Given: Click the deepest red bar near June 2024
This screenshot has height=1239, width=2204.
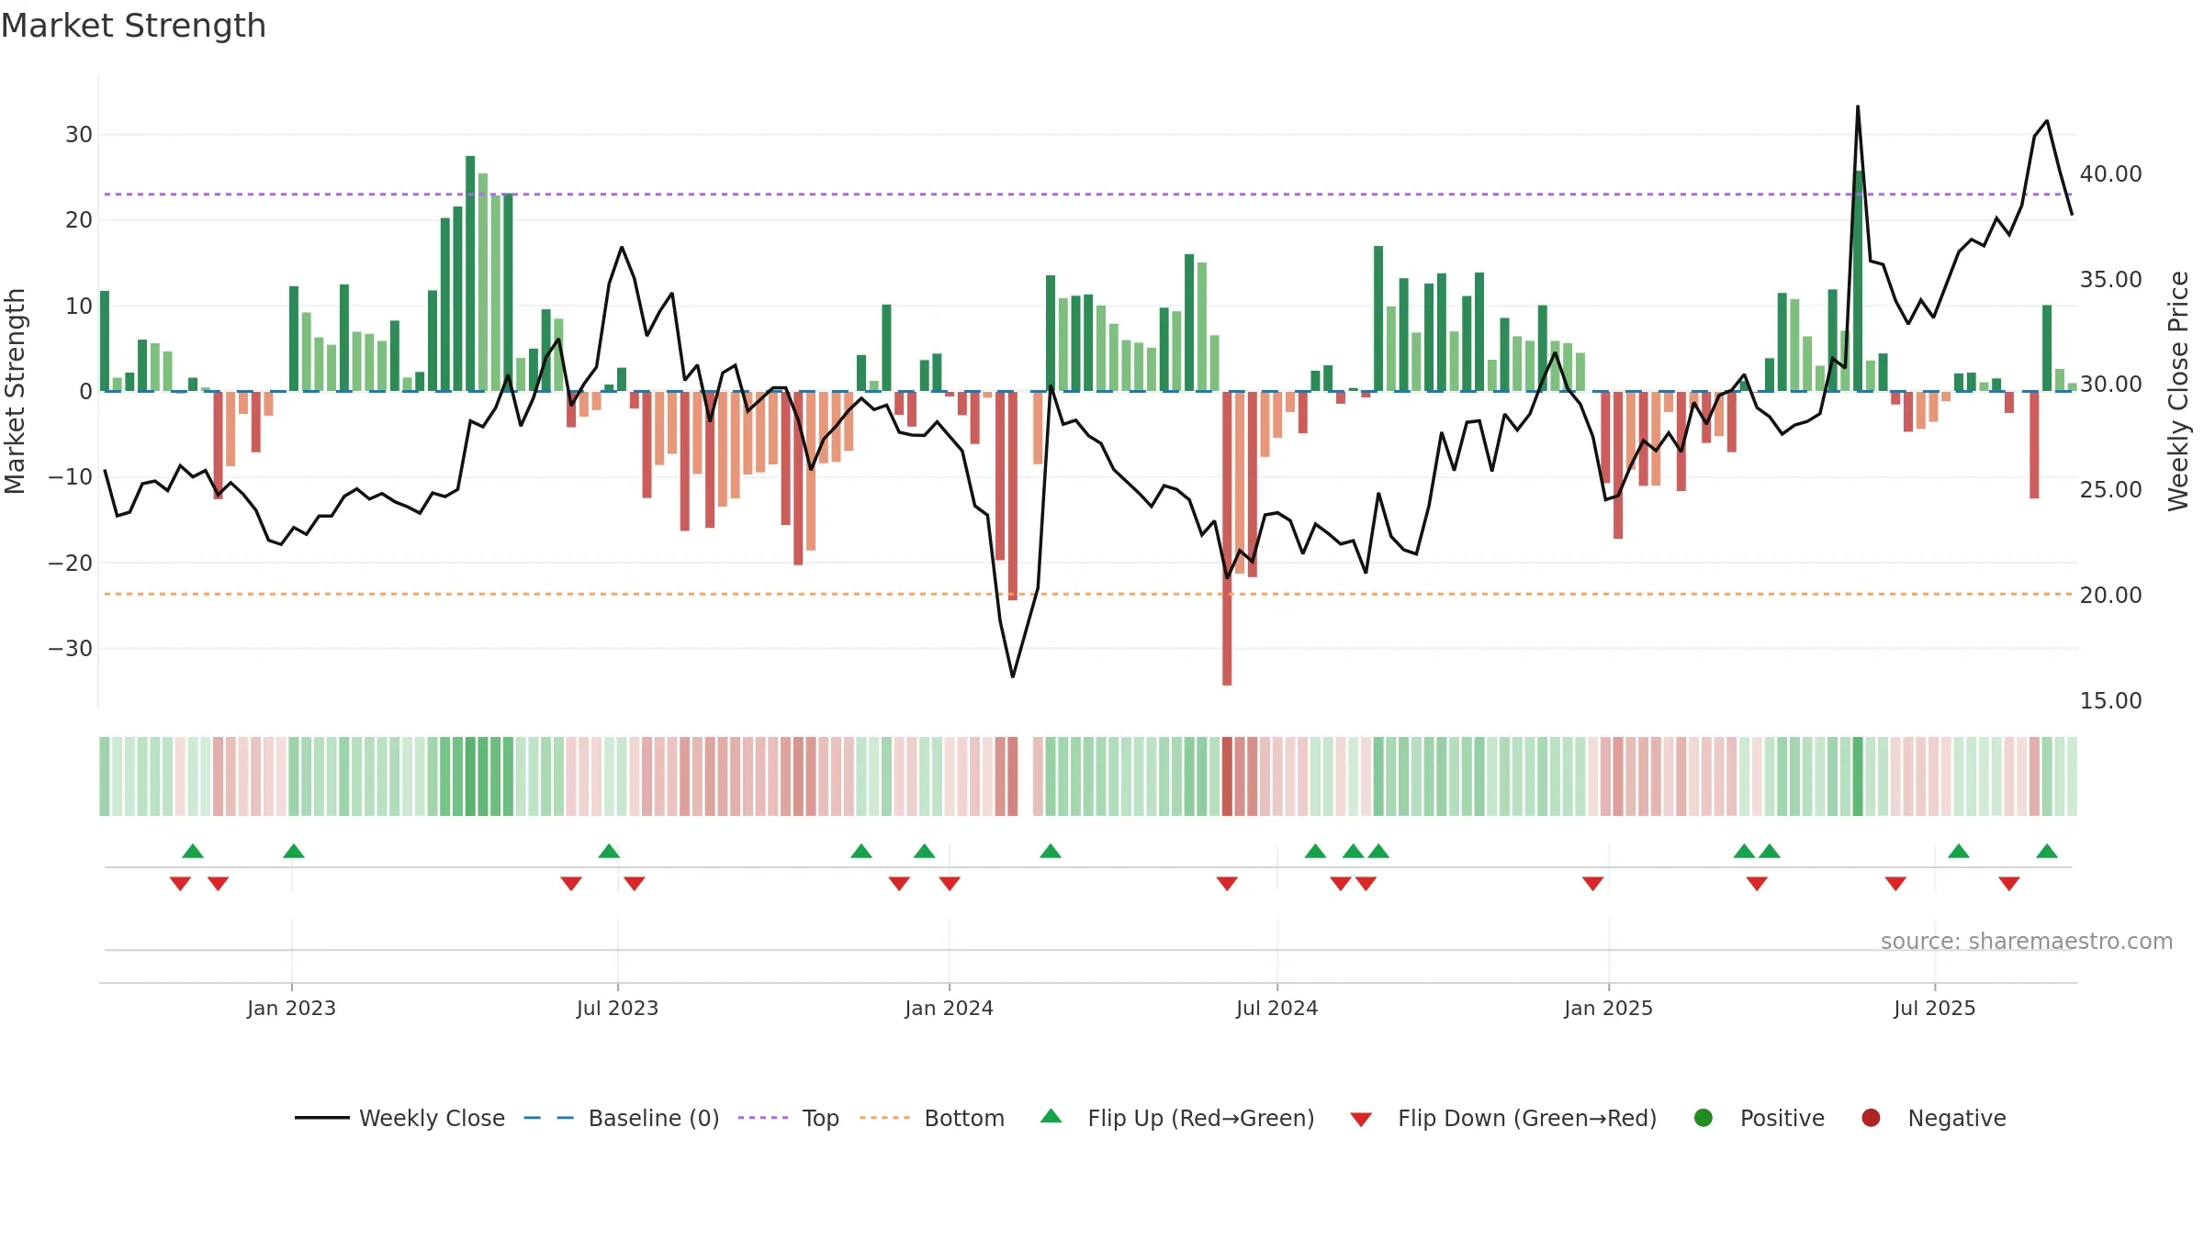Looking at the screenshot, I should pos(1227,539).
